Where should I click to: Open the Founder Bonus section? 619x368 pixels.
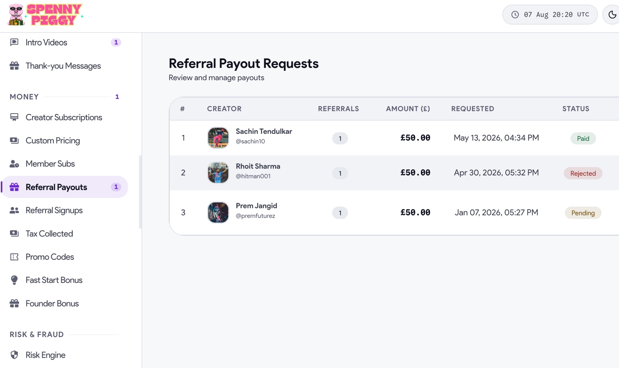[x=64, y=304]
